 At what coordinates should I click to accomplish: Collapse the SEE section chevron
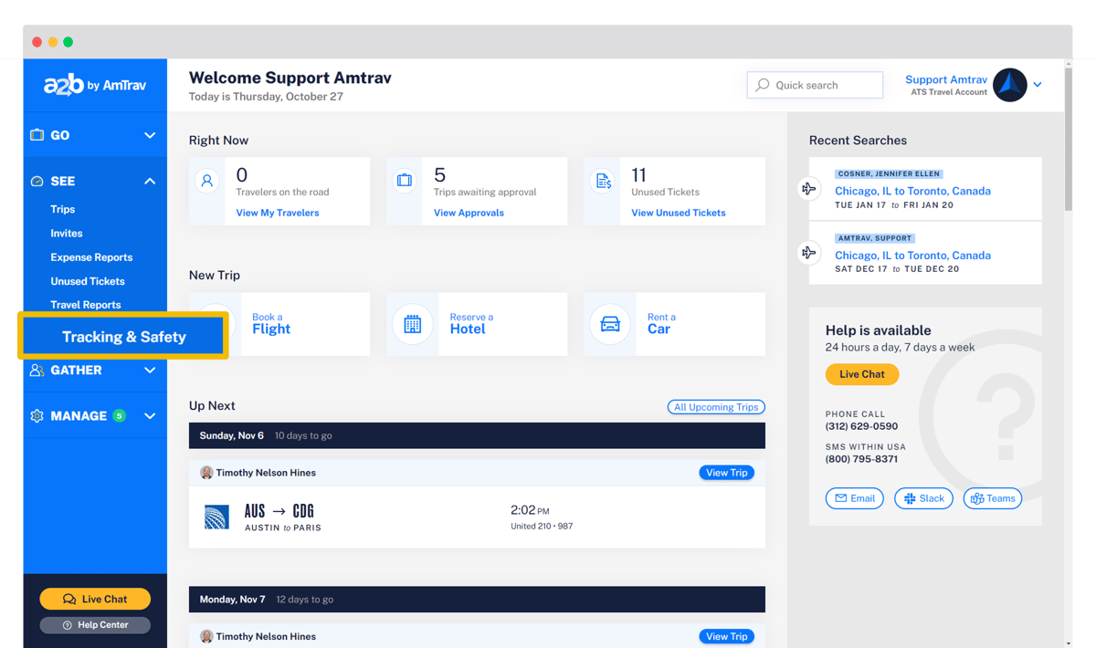[149, 180]
